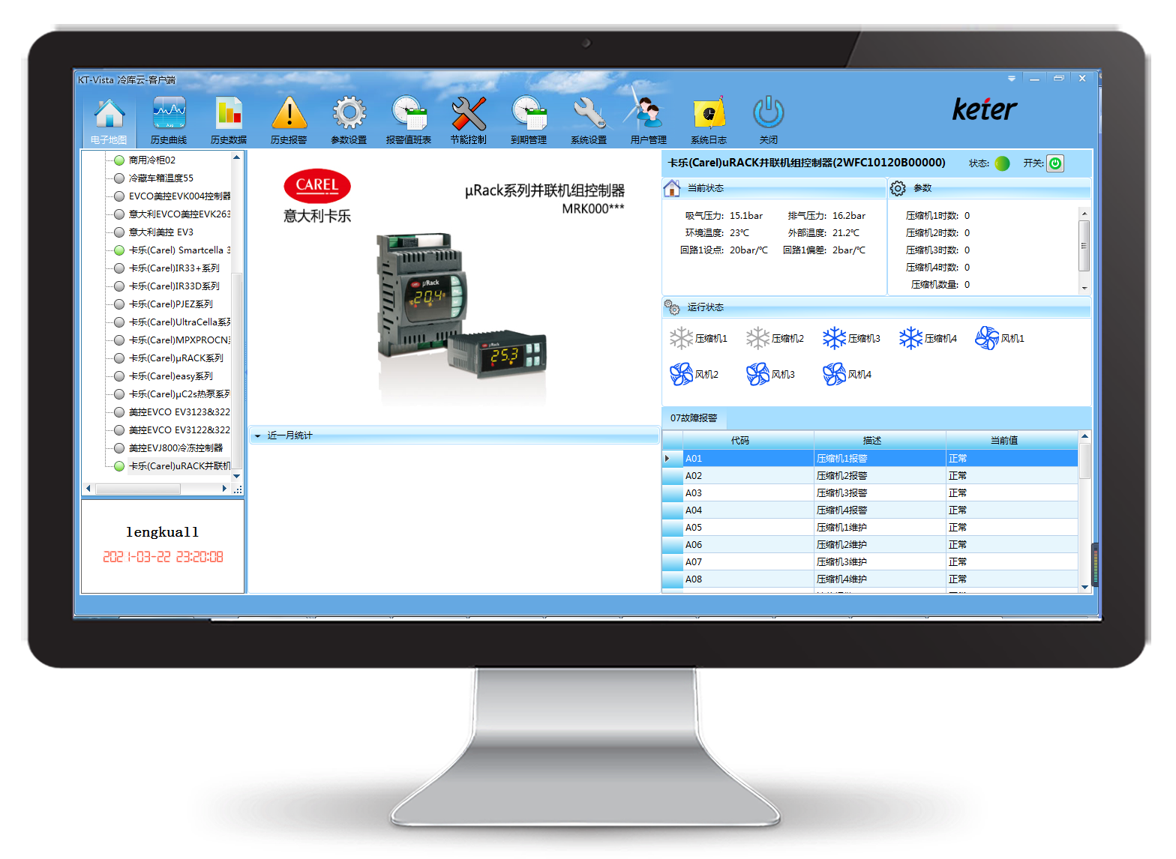Open 到期管理 expiry management
The width and height of the screenshot is (1176, 859).
pyautogui.click(x=529, y=120)
